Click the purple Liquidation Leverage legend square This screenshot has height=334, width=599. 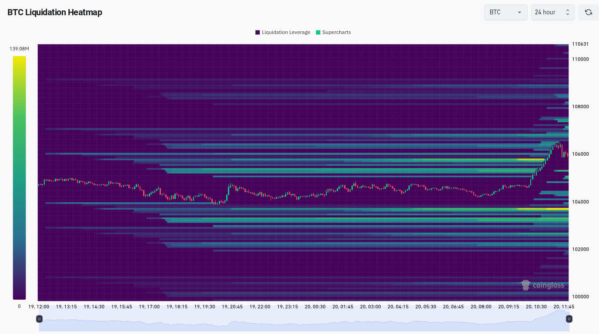point(258,32)
